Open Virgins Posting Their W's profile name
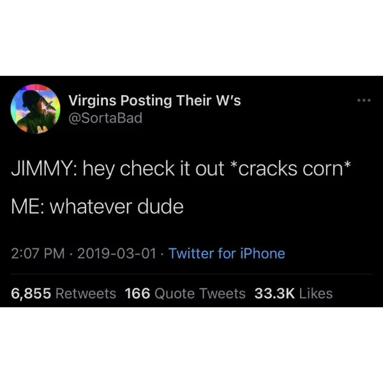This screenshot has width=383, height=383. (x=154, y=101)
